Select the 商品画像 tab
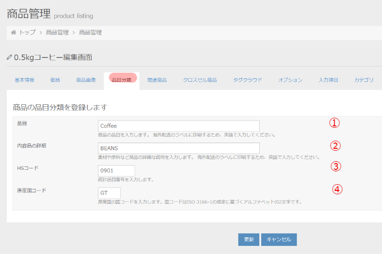This screenshot has height=254, width=382. 86,80
